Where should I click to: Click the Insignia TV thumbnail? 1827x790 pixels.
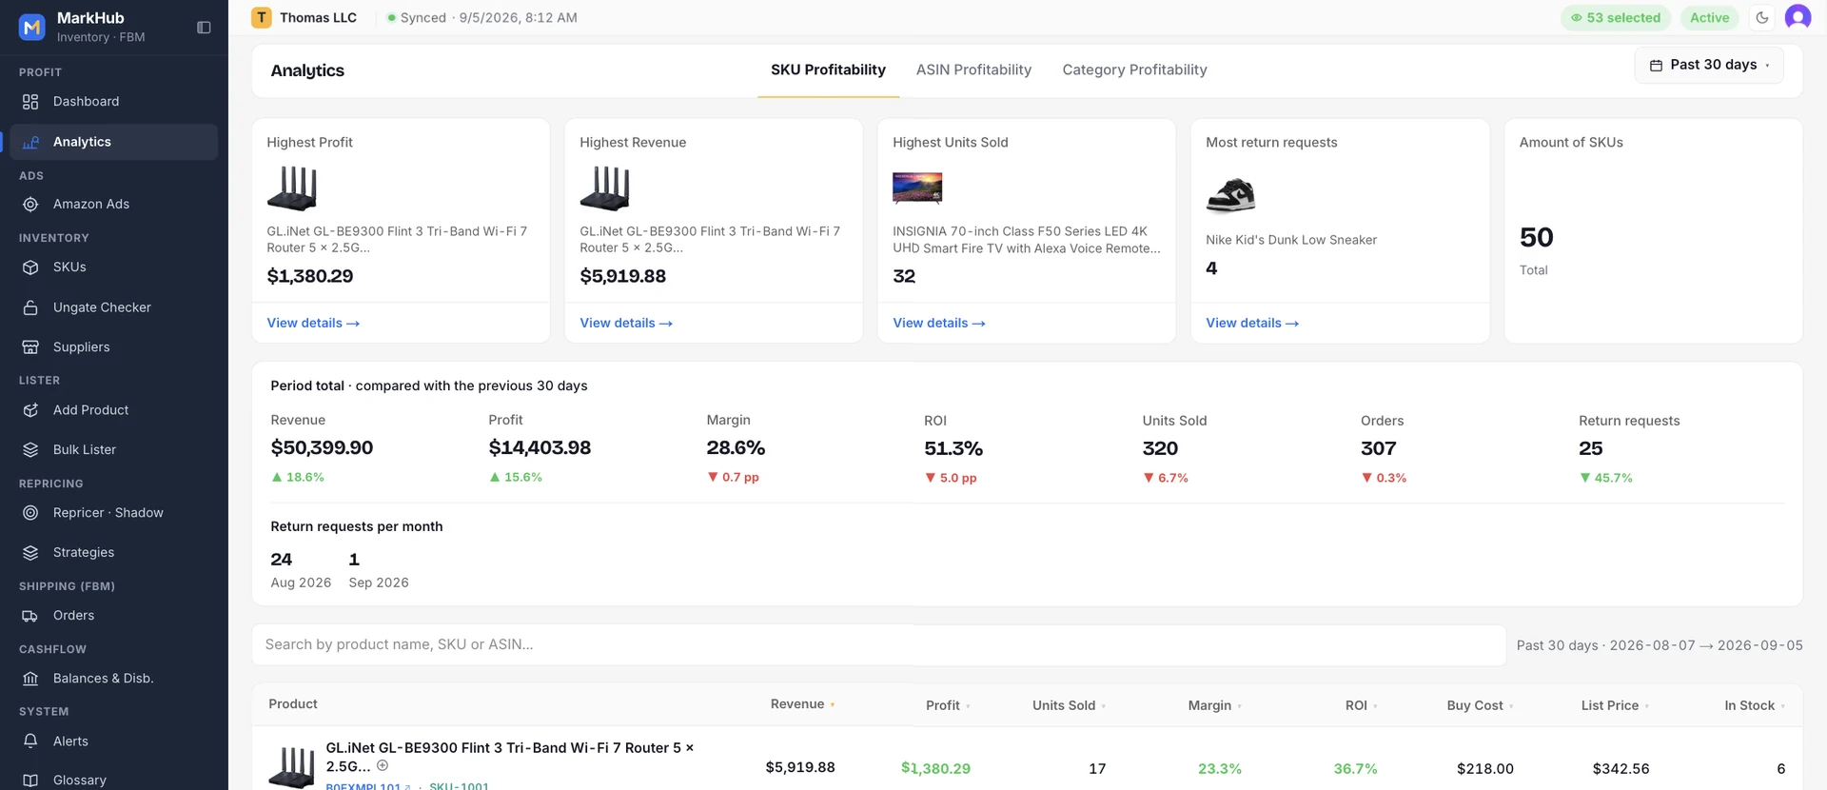tap(917, 188)
